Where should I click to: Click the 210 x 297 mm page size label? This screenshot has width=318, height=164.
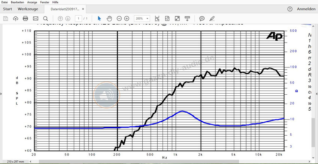15,162
